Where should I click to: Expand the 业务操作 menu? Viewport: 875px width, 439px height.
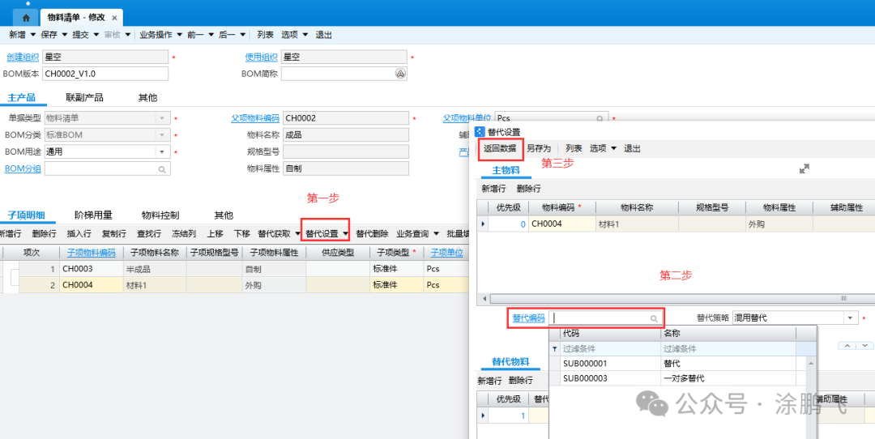coord(177,35)
